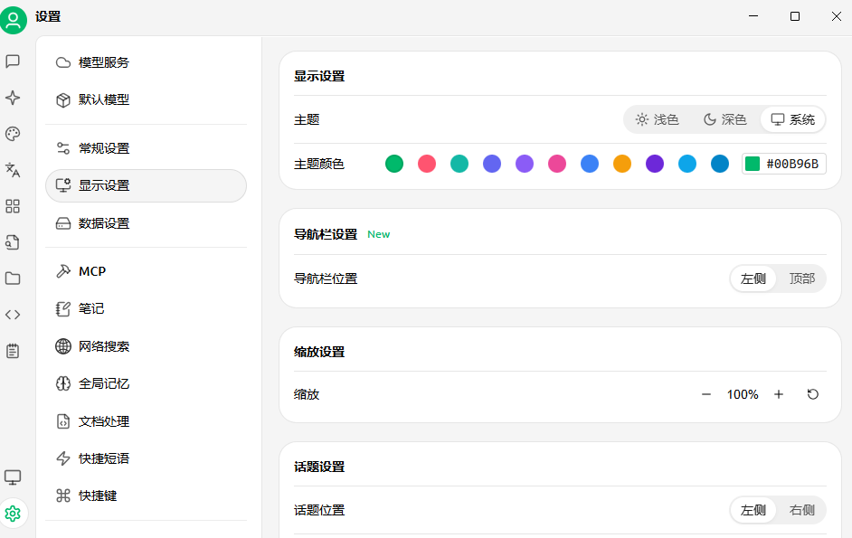The width and height of the screenshot is (852, 538).
Task: Click the 话题设置 section heading
Action: click(x=319, y=467)
